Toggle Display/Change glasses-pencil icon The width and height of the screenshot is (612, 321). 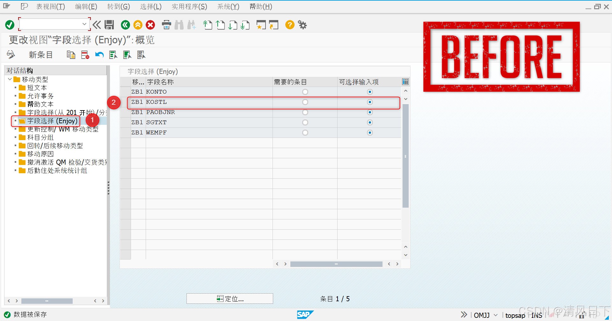click(11, 55)
